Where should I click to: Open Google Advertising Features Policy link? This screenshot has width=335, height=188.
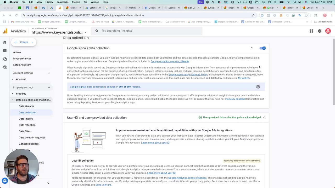coord(188,75)
